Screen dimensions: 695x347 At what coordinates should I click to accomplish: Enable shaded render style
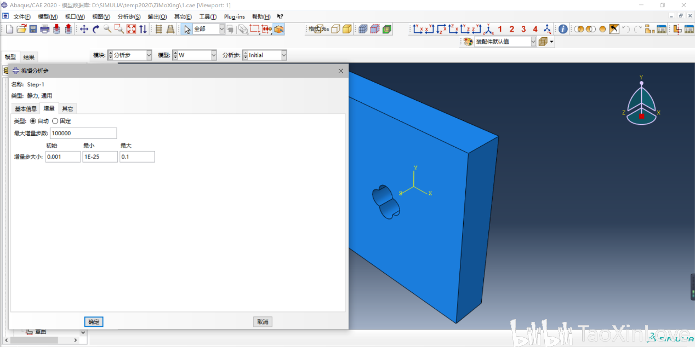click(x=347, y=29)
